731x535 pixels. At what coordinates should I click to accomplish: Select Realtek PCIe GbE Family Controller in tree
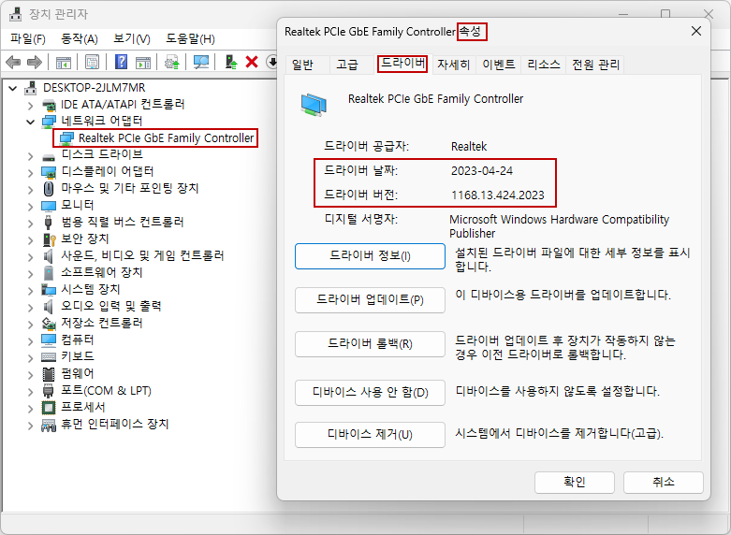tap(166, 138)
